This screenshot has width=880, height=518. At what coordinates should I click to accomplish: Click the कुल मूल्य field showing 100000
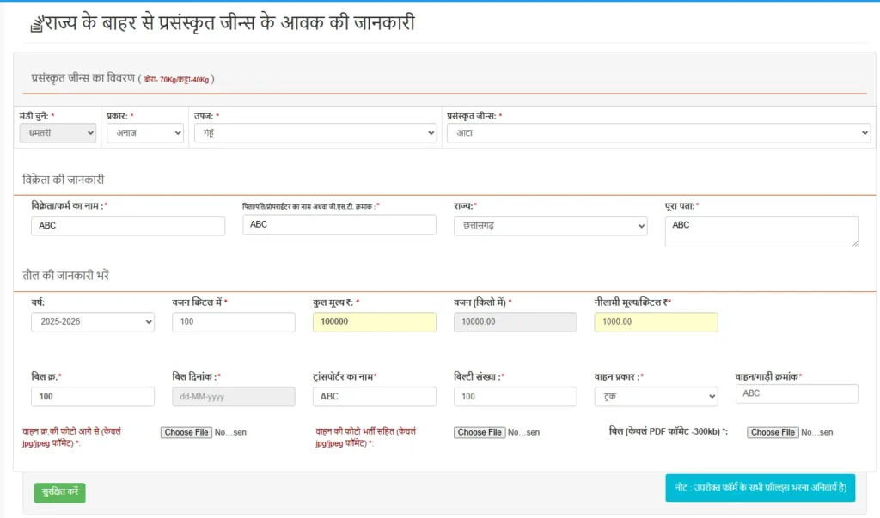pyautogui.click(x=375, y=322)
